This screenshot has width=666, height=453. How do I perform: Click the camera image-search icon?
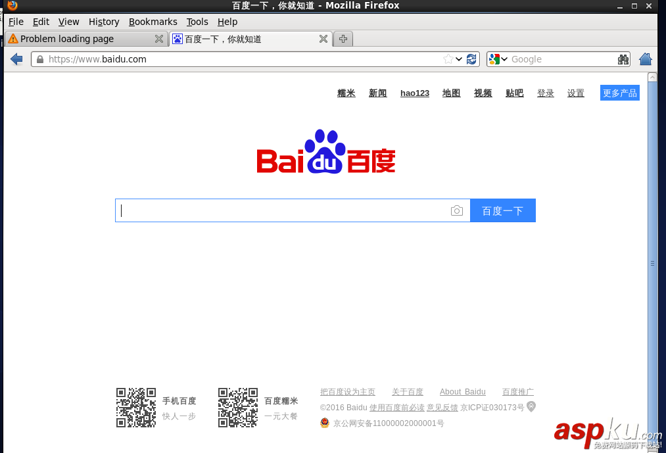tap(456, 210)
